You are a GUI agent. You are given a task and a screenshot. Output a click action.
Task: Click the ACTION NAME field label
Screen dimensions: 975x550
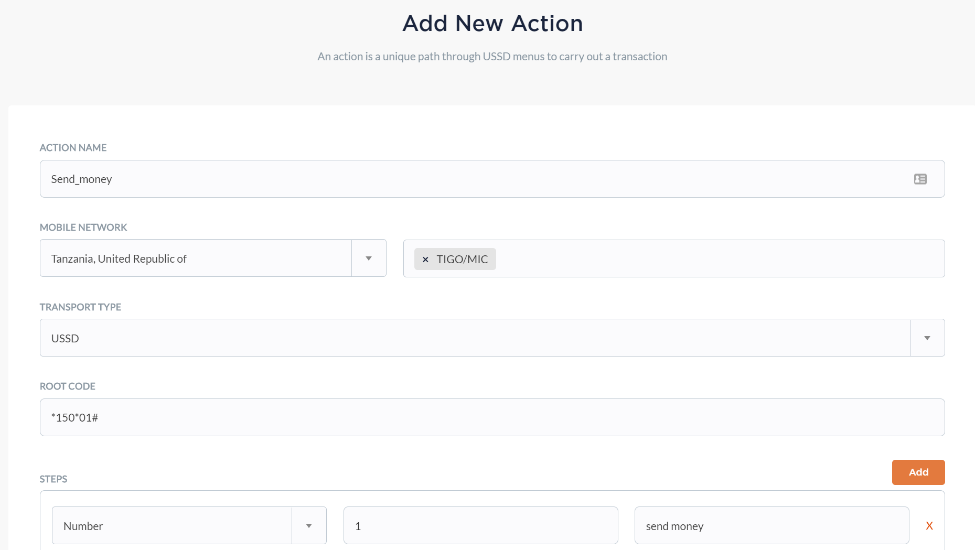[72, 147]
